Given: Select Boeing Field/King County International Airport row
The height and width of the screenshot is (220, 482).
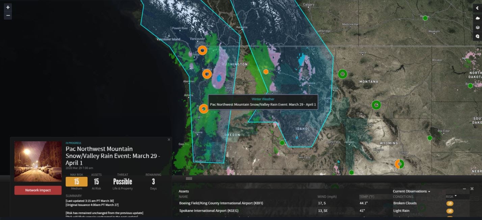Looking at the screenshot, I should click(x=221, y=203).
